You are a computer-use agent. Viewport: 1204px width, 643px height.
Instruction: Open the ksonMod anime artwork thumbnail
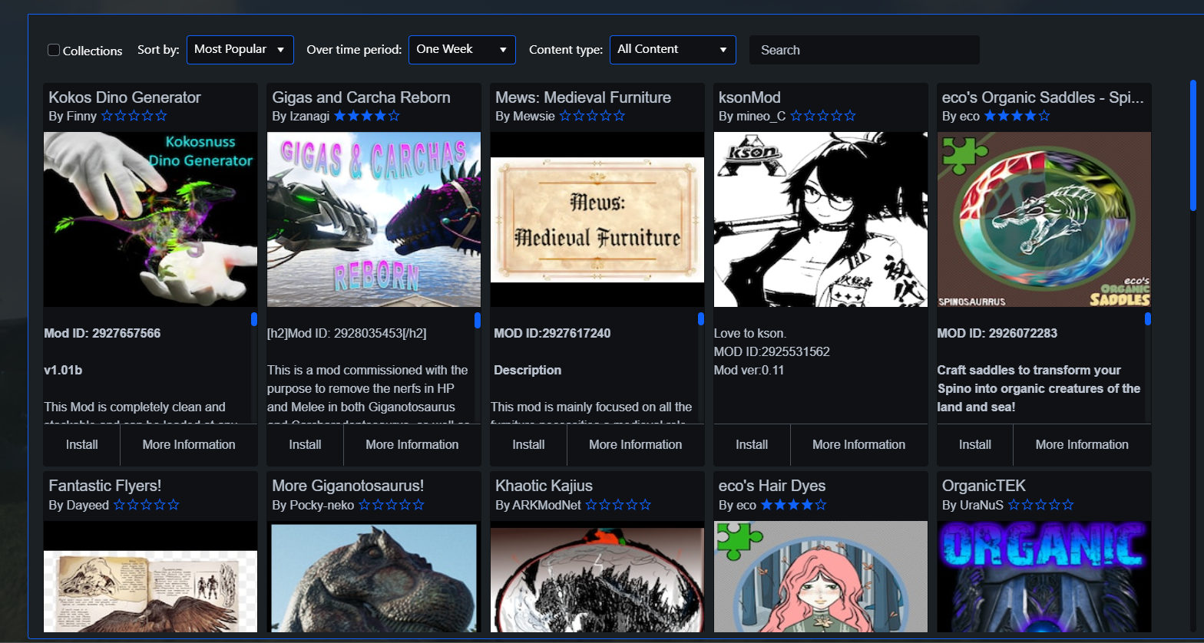point(821,219)
